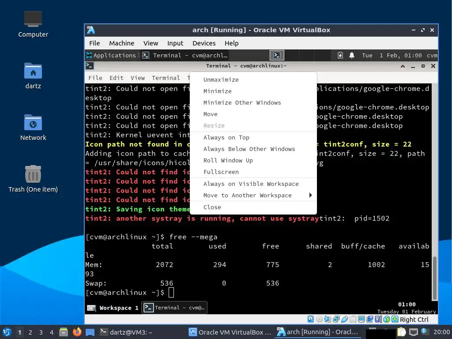Open the guest Applications menu
Screen dimensions: 452x339
coord(112,55)
